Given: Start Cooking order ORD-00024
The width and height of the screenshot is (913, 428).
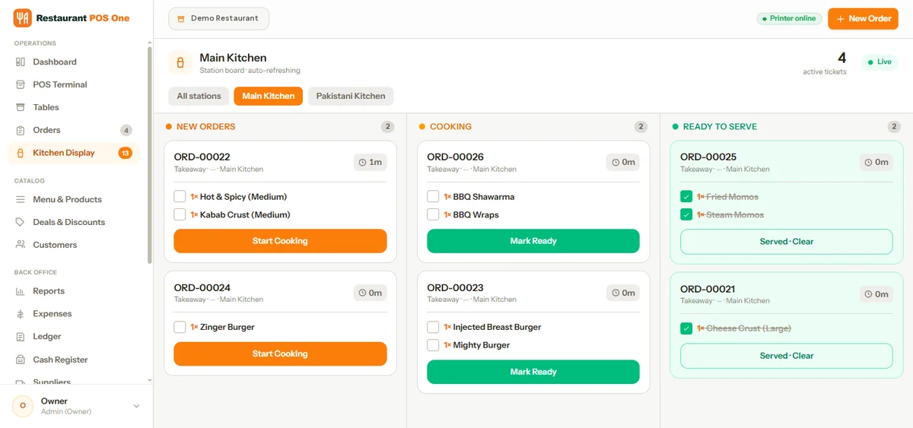Looking at the screenshot, I should tap(280, 353).
